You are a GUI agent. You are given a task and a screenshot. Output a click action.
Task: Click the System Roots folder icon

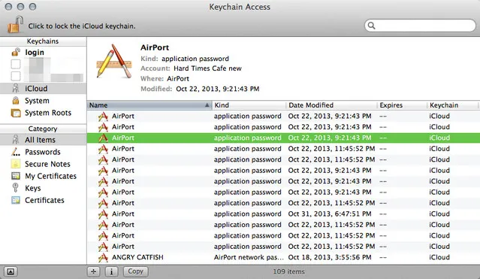[16, 113]
